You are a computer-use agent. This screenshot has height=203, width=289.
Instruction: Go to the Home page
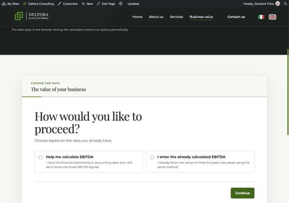(x=137, y=17)
